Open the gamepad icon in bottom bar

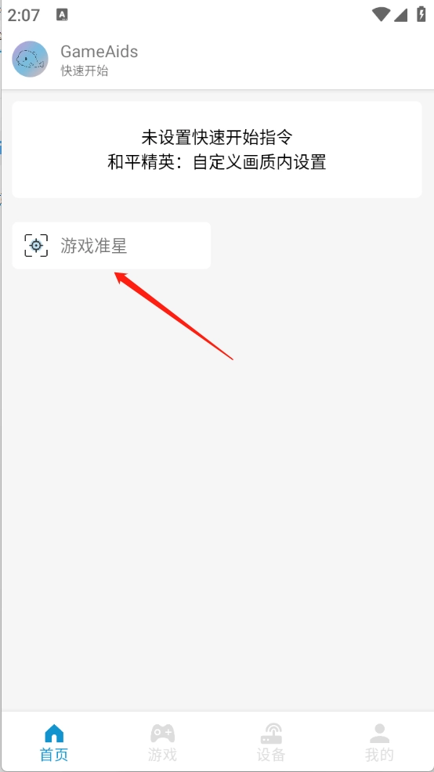[x=163, y=733]
